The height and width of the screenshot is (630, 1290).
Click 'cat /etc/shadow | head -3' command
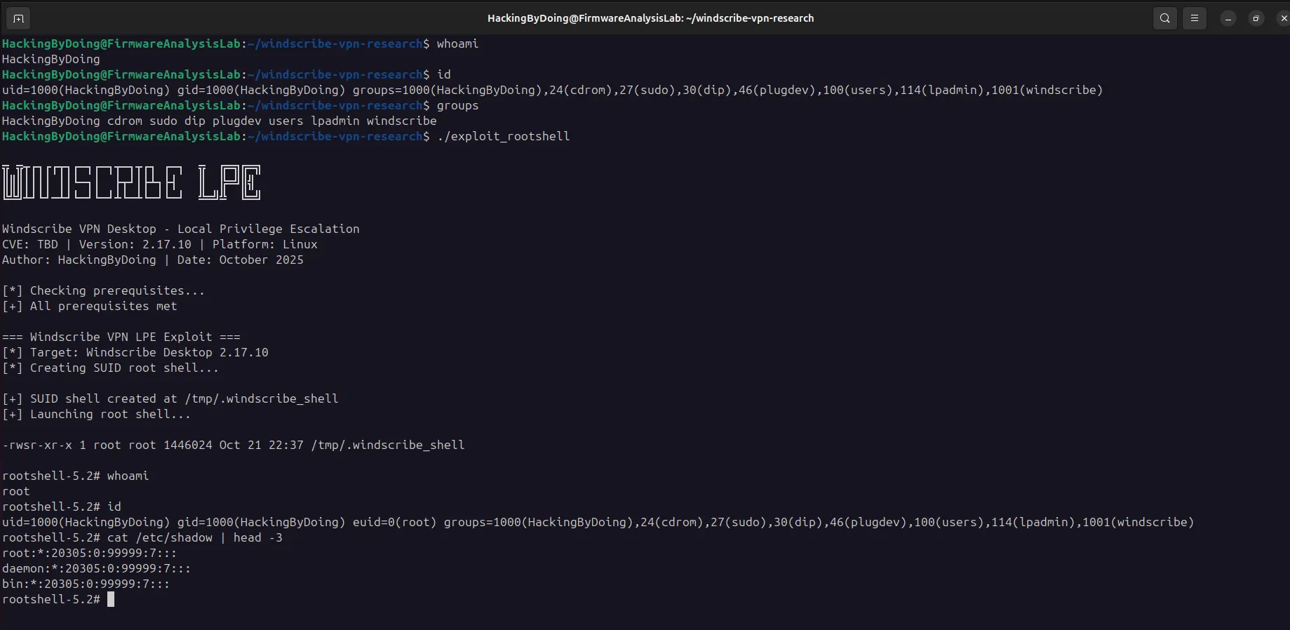pos(195,537)
